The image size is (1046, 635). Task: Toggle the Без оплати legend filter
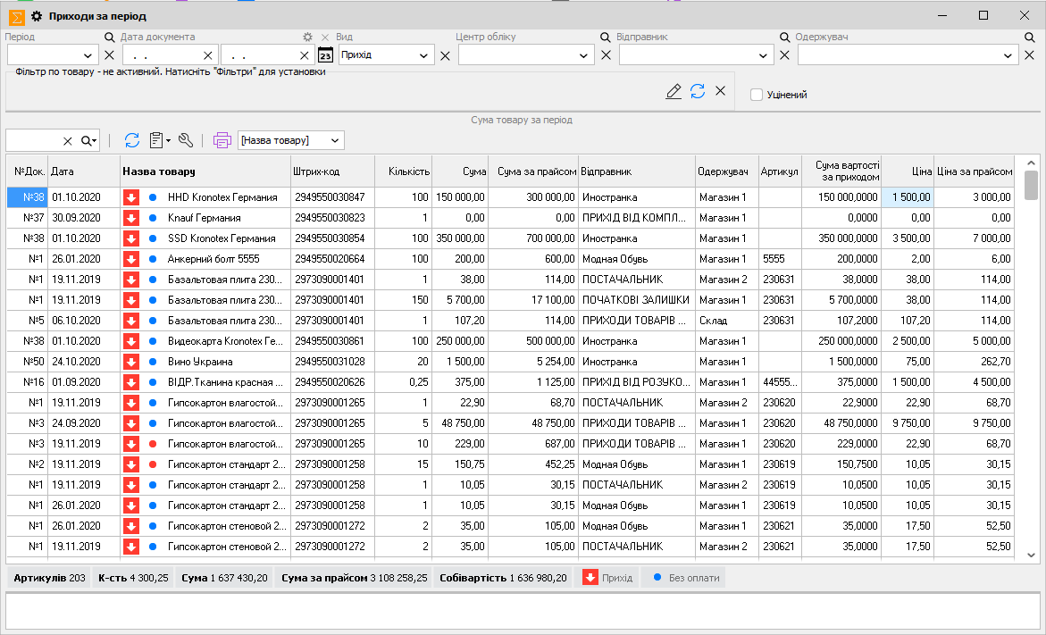(x=684, y=578)
